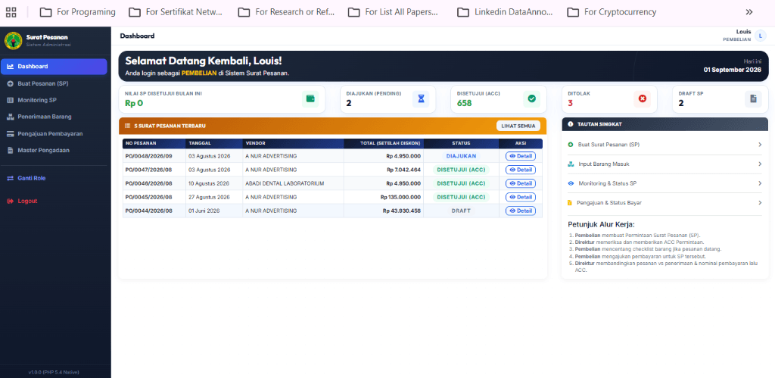Click the chevron on Pengajuan & Status Bayar row

760,202
